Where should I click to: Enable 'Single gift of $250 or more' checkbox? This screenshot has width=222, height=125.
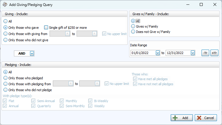point(46,28)
